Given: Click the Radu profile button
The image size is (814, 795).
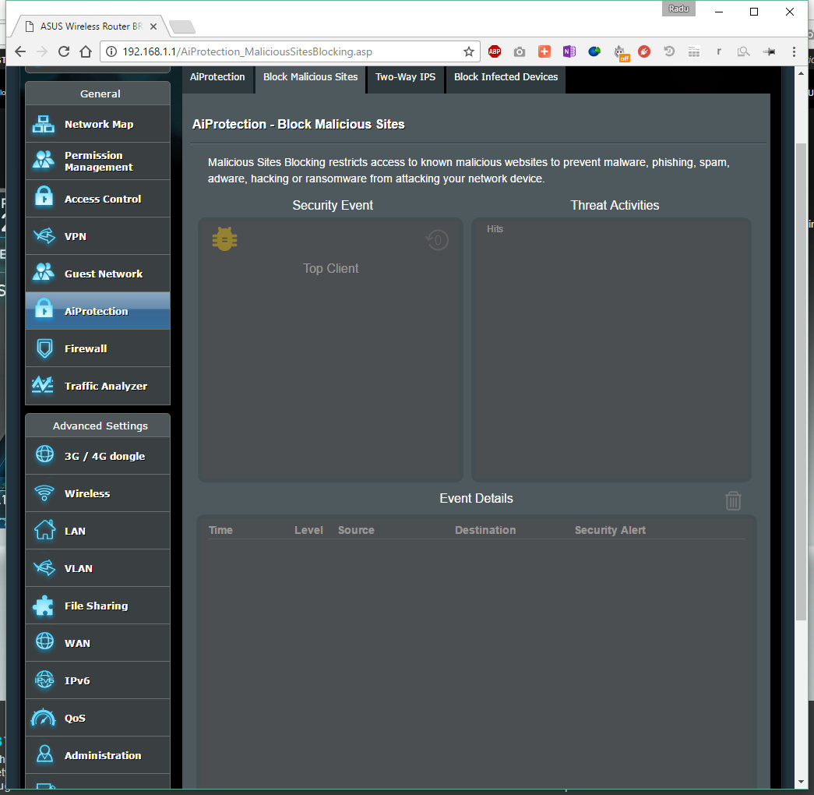Looking at the screenshot, I should 678,9.
